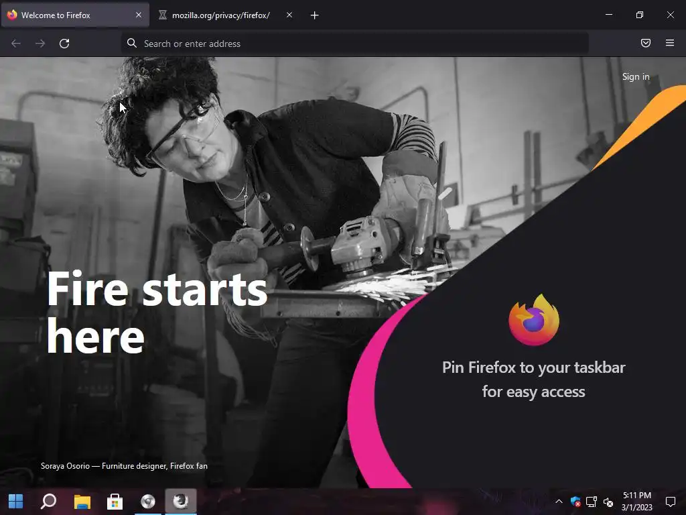Image resolution: width=686 pixels, height=515 pixels.
Task: Click the search or enter address field
Action: [354, 44]
